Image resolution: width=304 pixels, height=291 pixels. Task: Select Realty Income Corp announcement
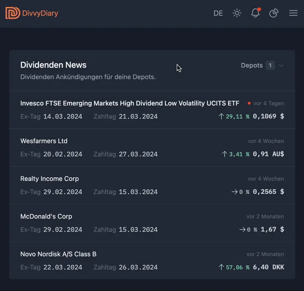[x=49, y=179]
